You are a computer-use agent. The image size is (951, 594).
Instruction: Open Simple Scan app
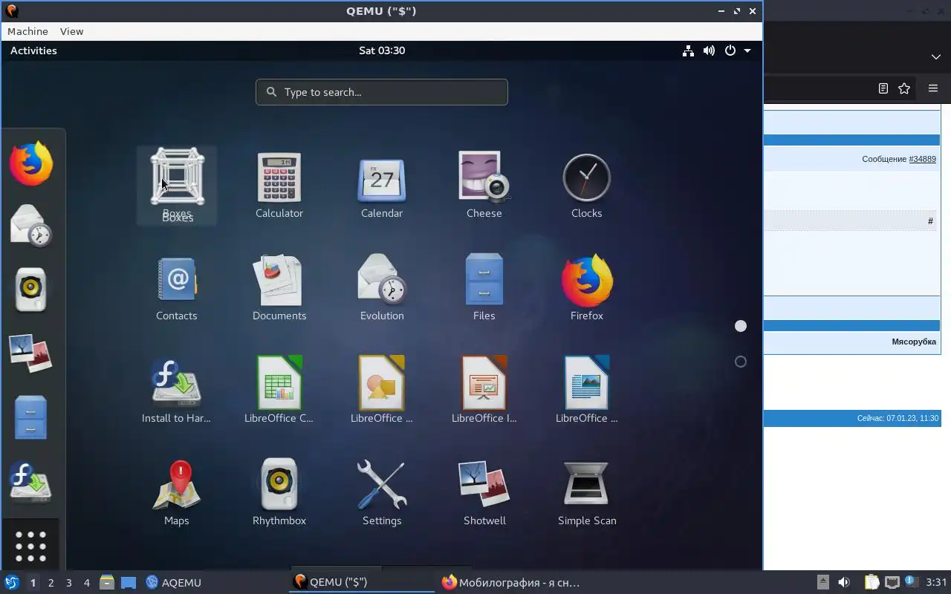tap(587, 492)
